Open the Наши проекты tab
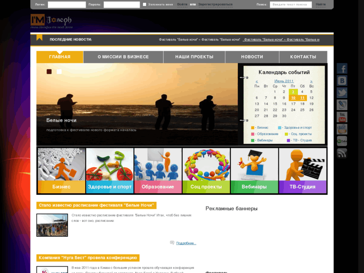The image size is (364, 273). (x=194, y=57)
